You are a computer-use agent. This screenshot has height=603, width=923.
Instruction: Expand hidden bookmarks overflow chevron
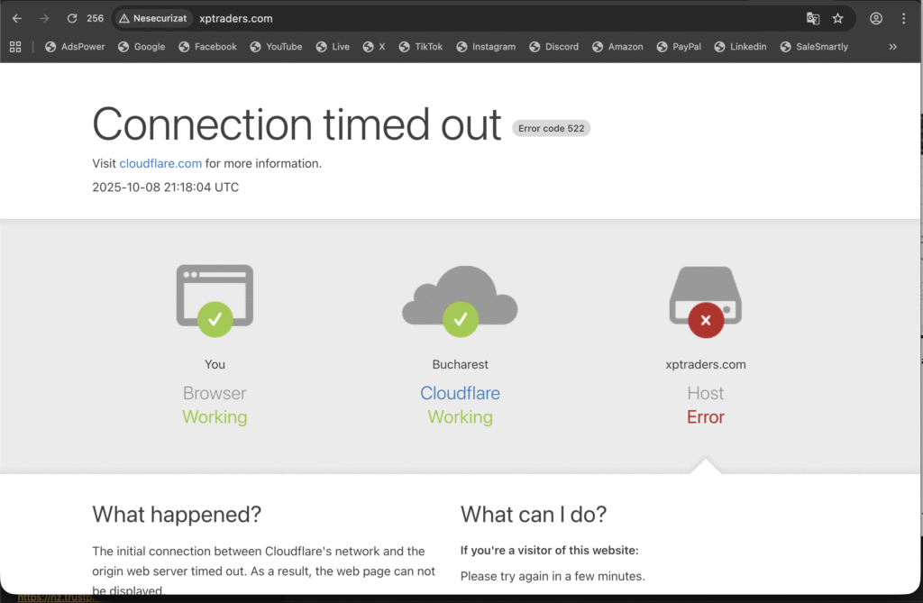click(x=892, y=47)
